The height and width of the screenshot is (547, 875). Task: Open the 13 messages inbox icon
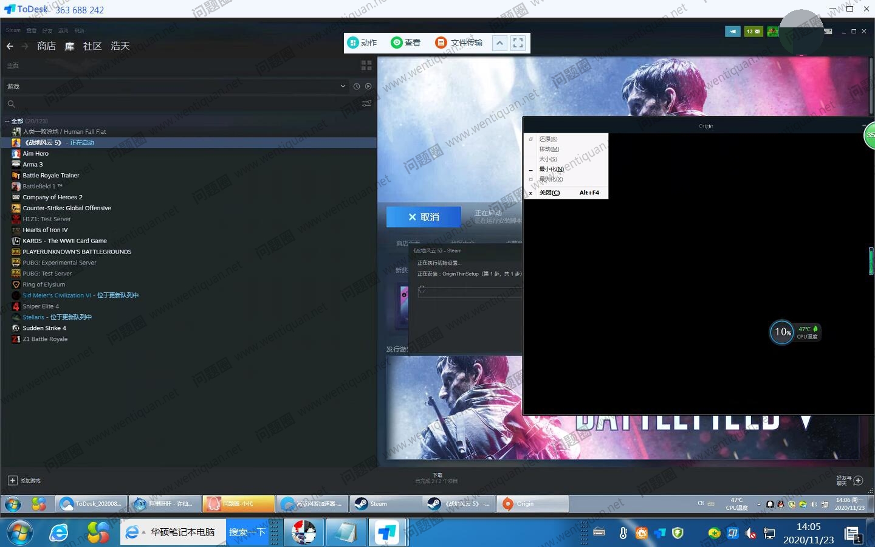tap(753, 32)
